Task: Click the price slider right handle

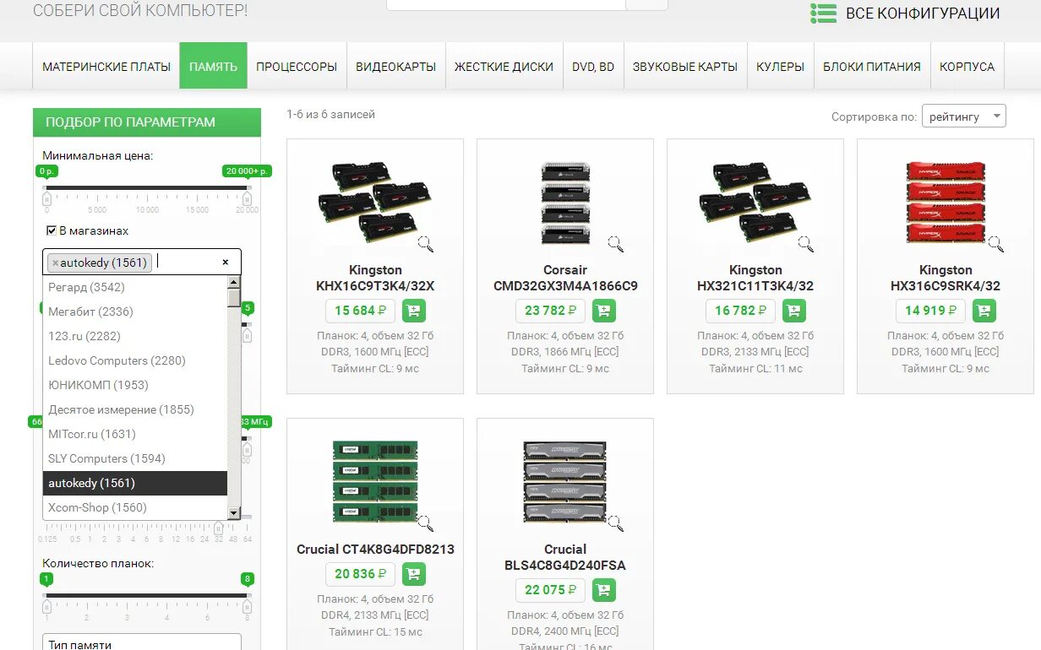Action: (247, 198)
